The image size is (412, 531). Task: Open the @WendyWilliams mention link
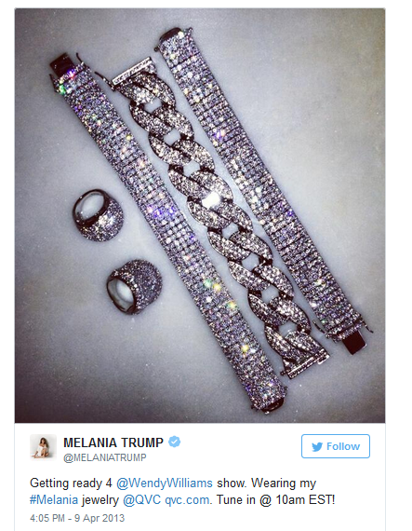point(165,483)
